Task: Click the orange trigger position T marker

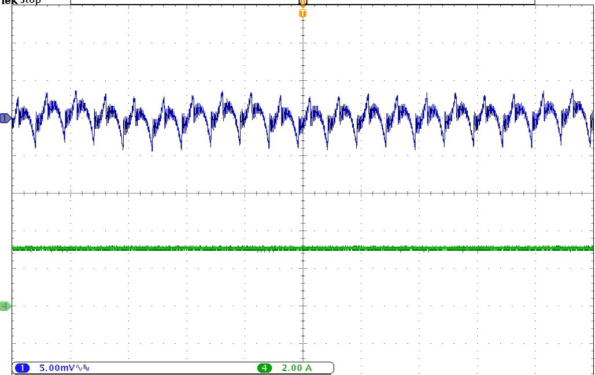Action: (x=302, y=13)
